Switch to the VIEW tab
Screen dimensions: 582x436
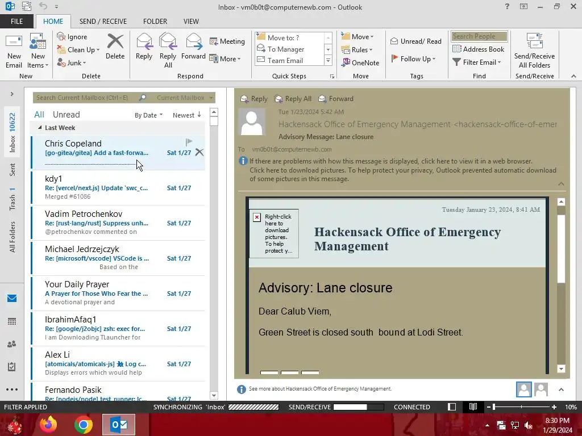pos(191,22)
